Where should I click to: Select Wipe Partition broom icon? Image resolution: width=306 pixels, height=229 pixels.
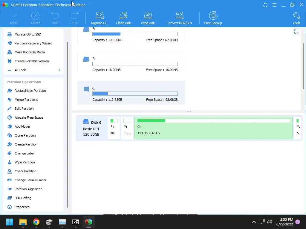[9, 162]
